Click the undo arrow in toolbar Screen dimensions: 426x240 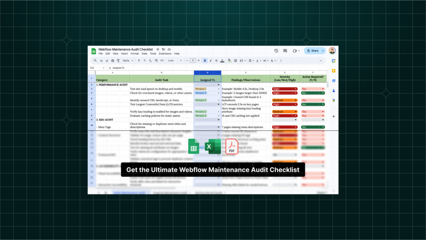(101, 61)
